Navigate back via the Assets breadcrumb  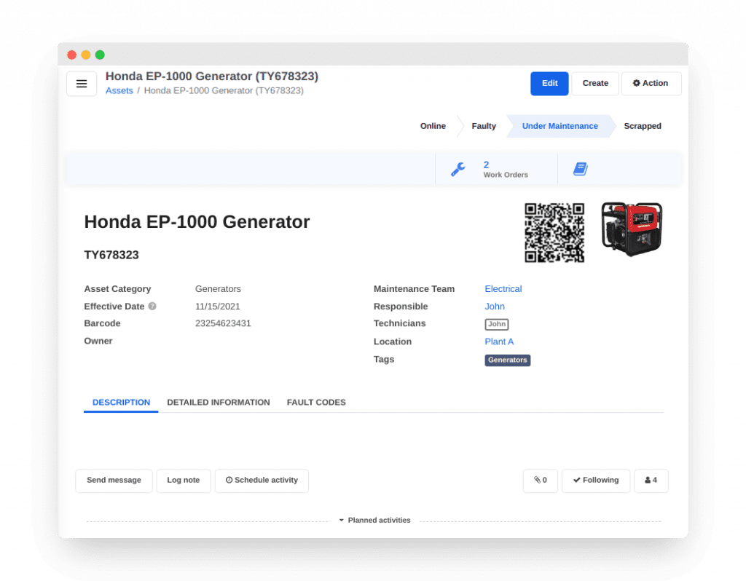pos(119,90)
